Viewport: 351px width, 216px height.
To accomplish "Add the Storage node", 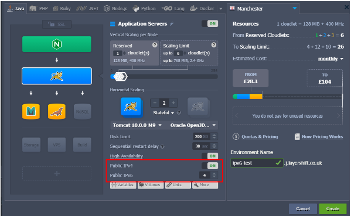I will [x=31, y=145].
